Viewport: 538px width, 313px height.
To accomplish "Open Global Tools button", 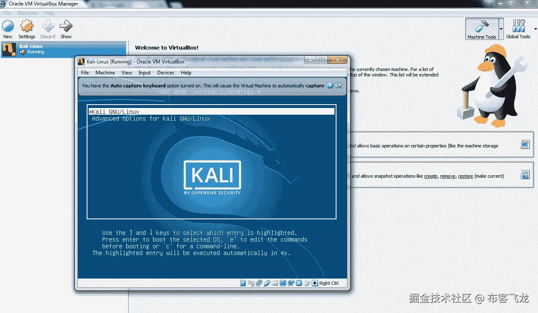I will 518,29.
